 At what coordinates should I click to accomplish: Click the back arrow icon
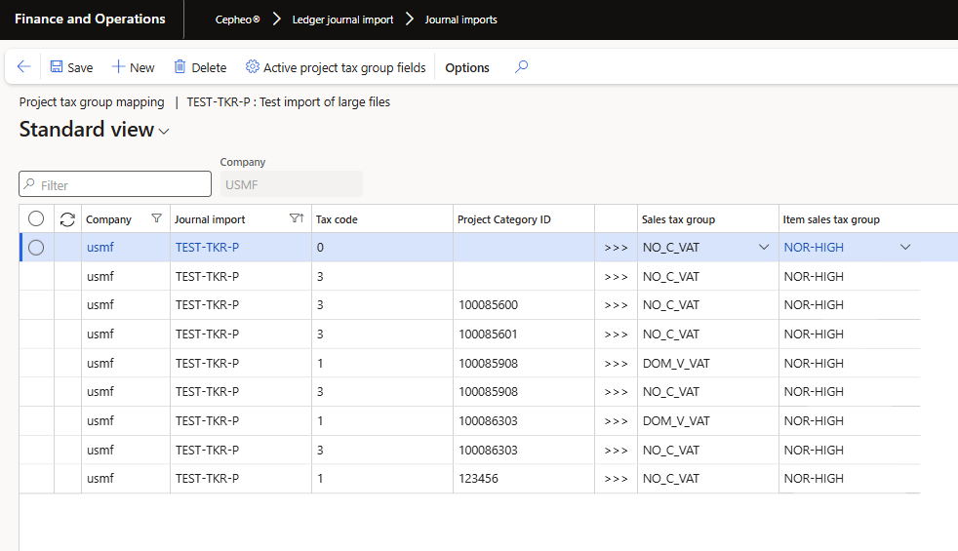[x=23, y=66]
